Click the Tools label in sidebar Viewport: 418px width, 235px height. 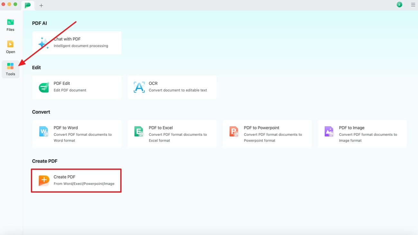(10, 74)
